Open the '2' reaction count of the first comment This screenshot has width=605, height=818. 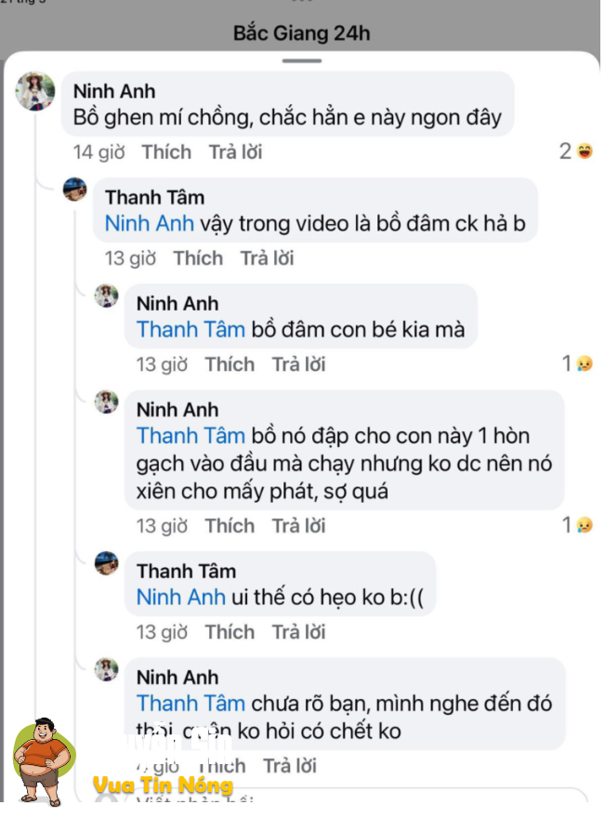563,149
